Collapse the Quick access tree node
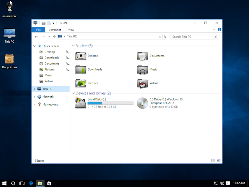Screen dimensions: 249x187 coord(35,46)
